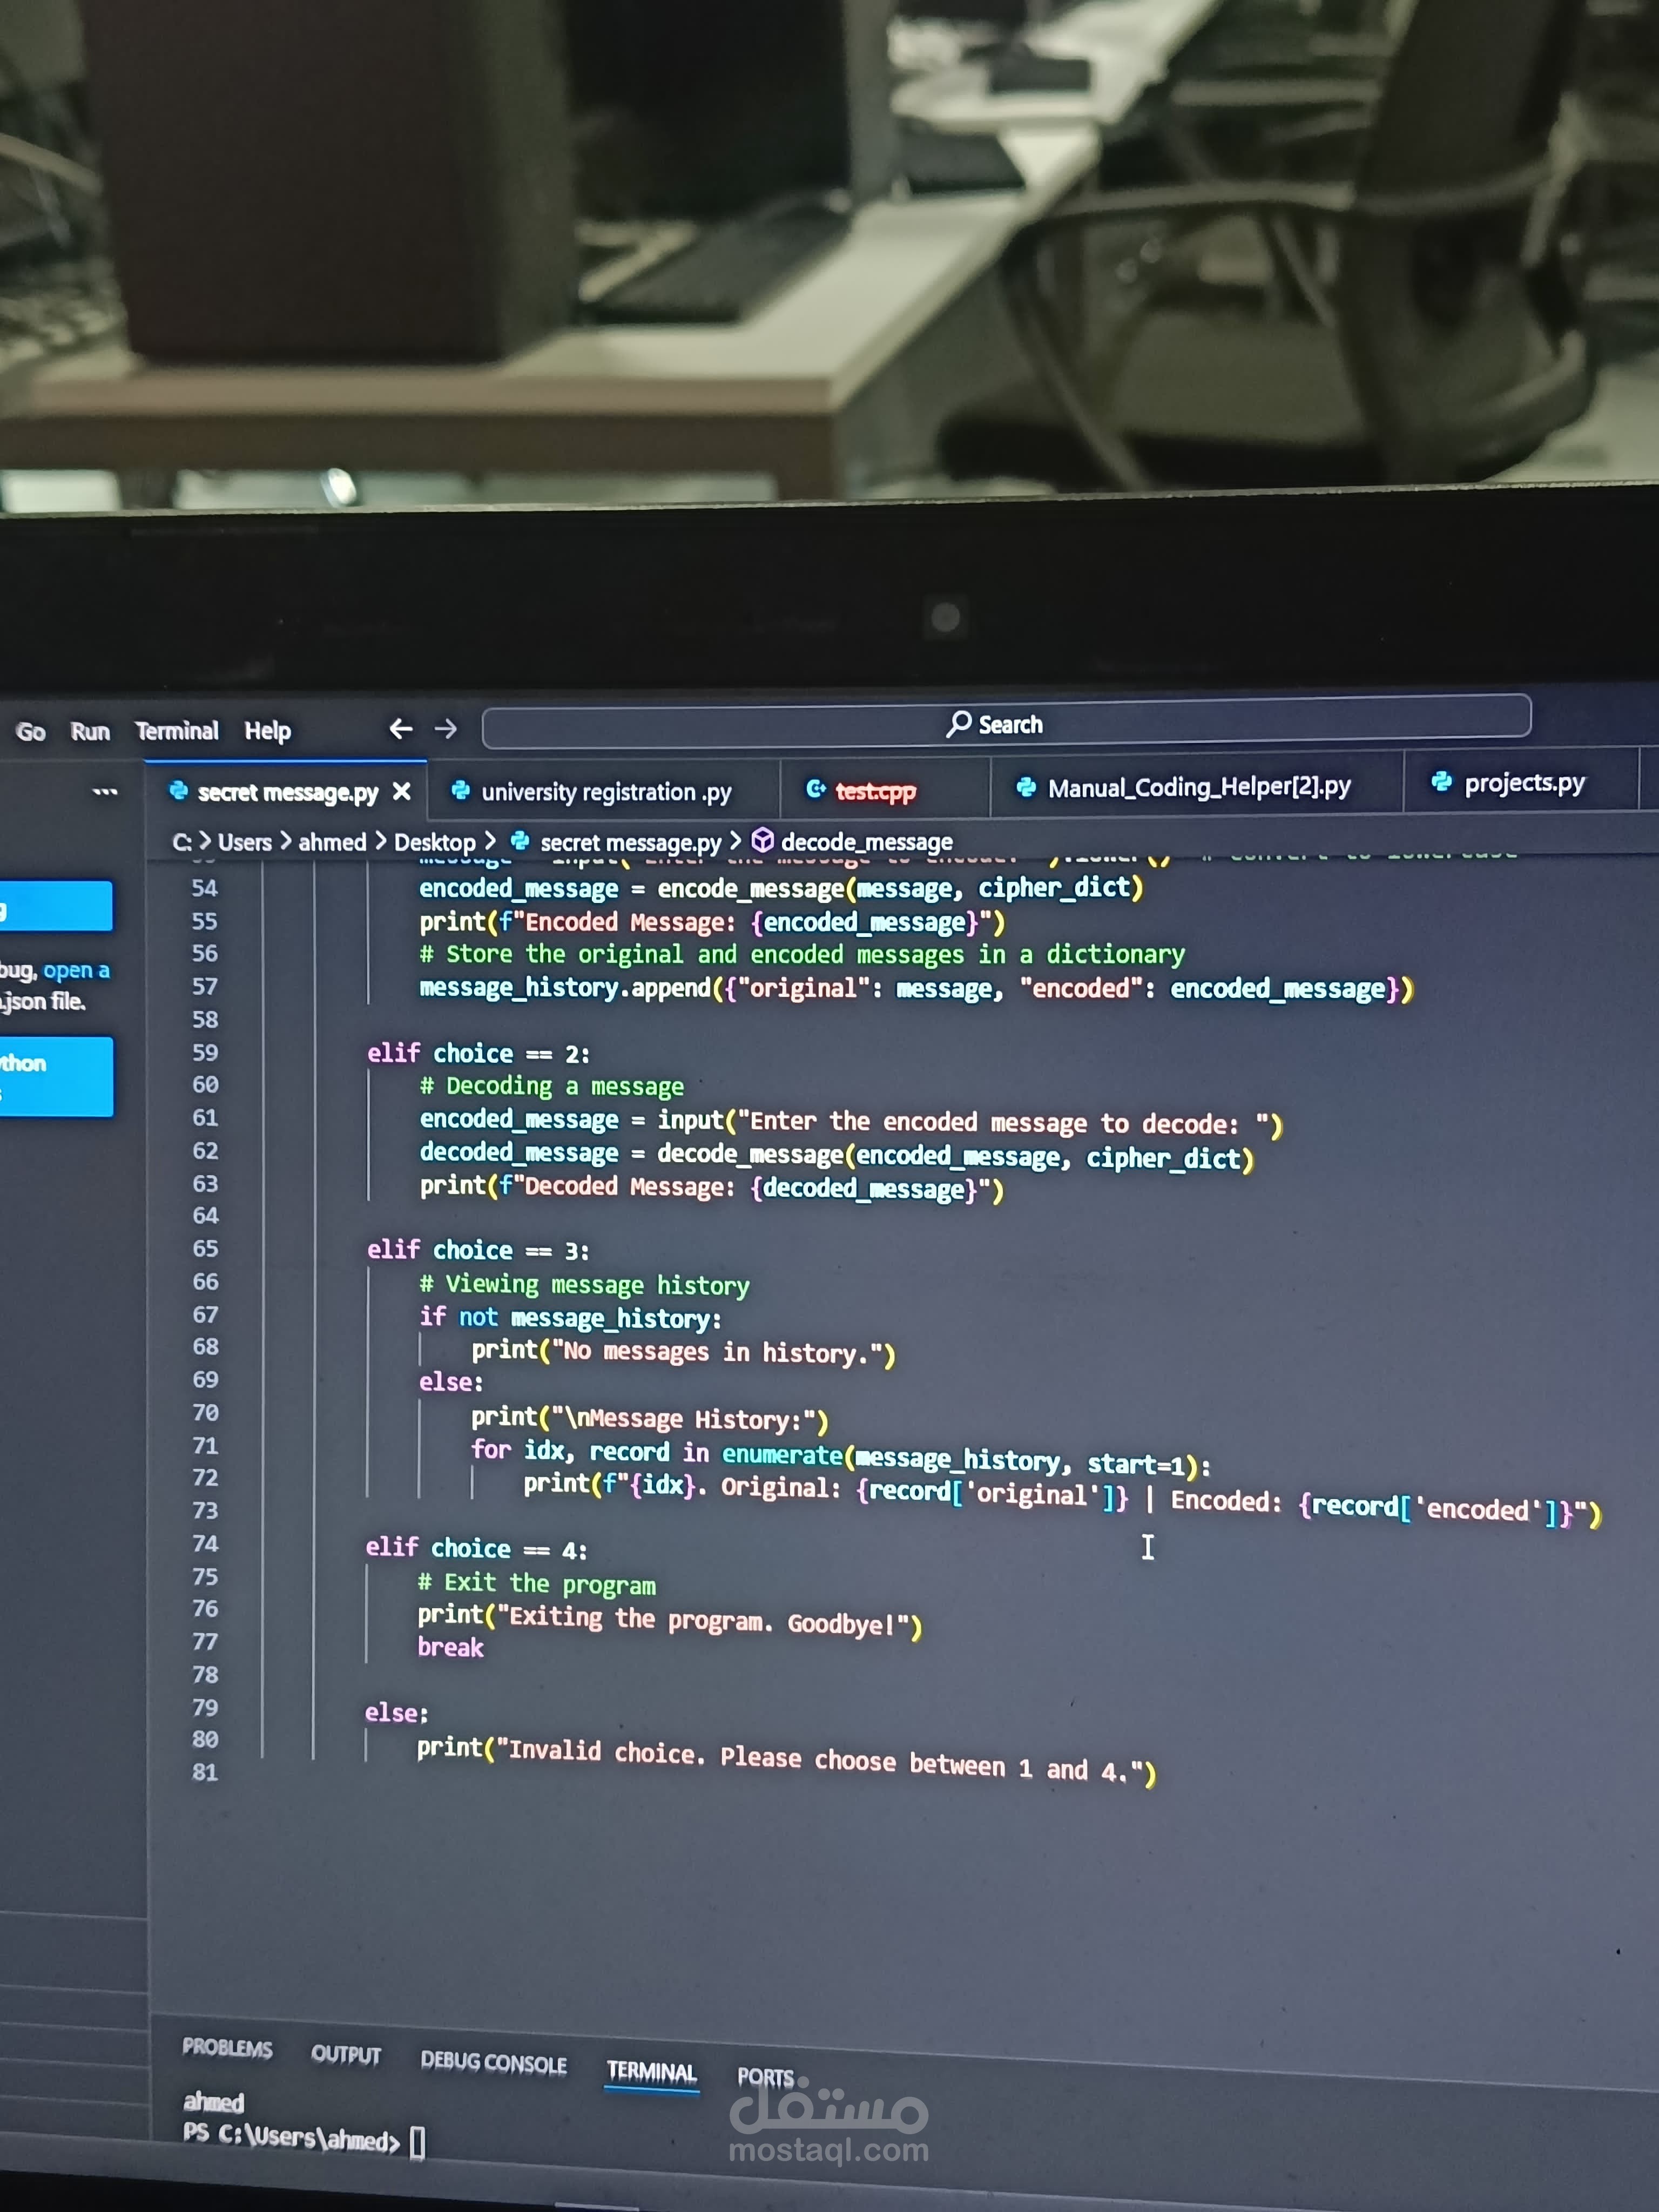Click the Python icon on Manual_Coding_Helper[2].py tab
Image resolution: width=1659 pixels, height=2212 pixels.
coord(1026,787)
